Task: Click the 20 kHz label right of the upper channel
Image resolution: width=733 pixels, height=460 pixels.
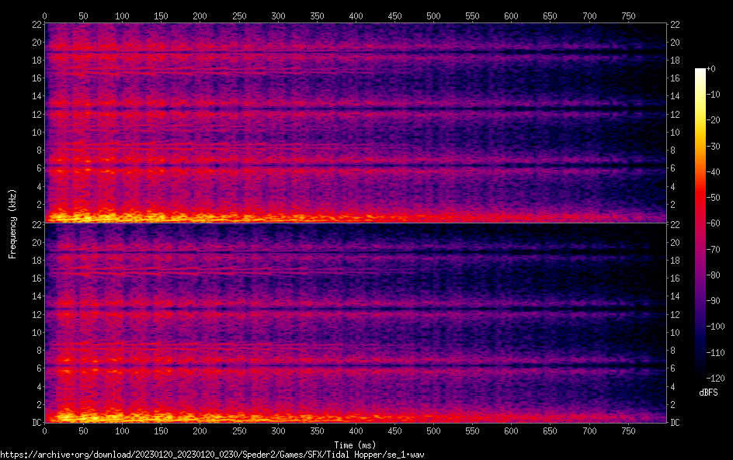Action: pos(676,43)
